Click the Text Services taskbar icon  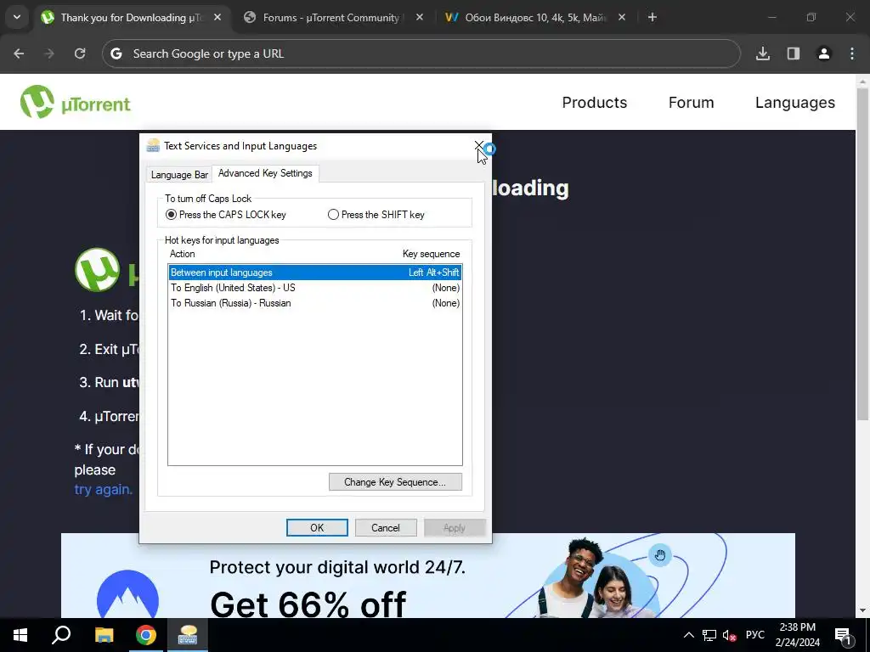pyautogui.click(x=188, y=635)
